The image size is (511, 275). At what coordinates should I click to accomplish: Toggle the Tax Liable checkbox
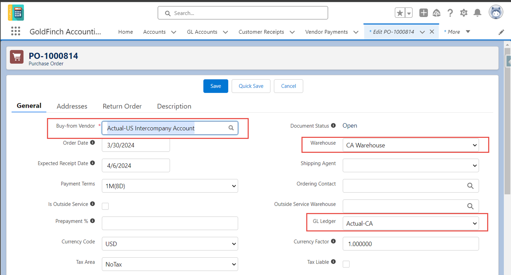[346, 264]
